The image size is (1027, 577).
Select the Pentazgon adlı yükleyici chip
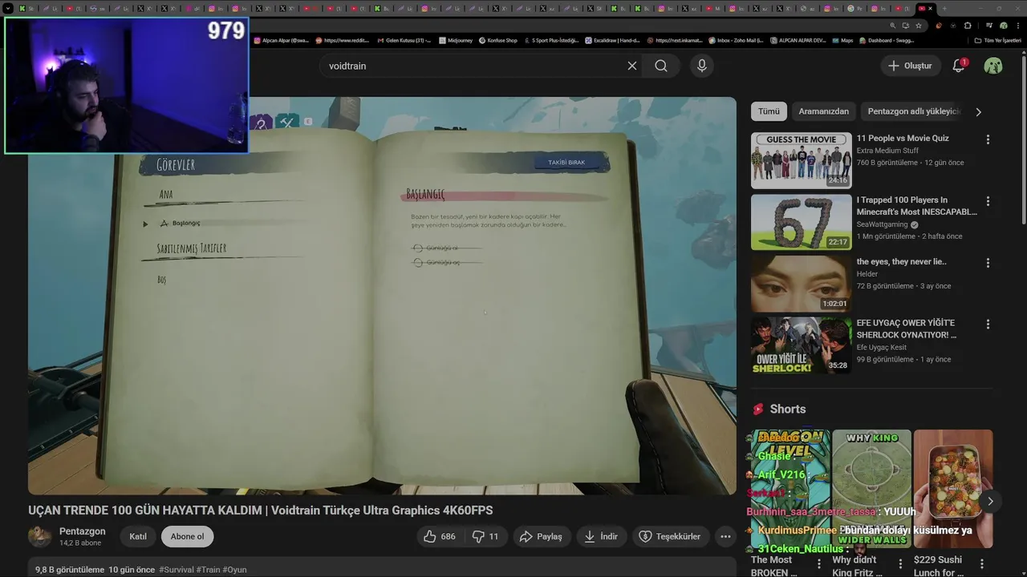[x=913, y=111]
